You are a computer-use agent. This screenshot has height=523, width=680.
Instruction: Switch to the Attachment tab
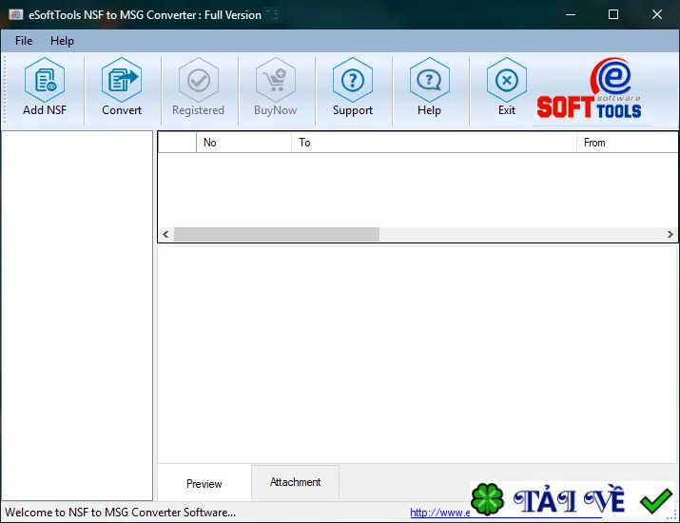296,482
